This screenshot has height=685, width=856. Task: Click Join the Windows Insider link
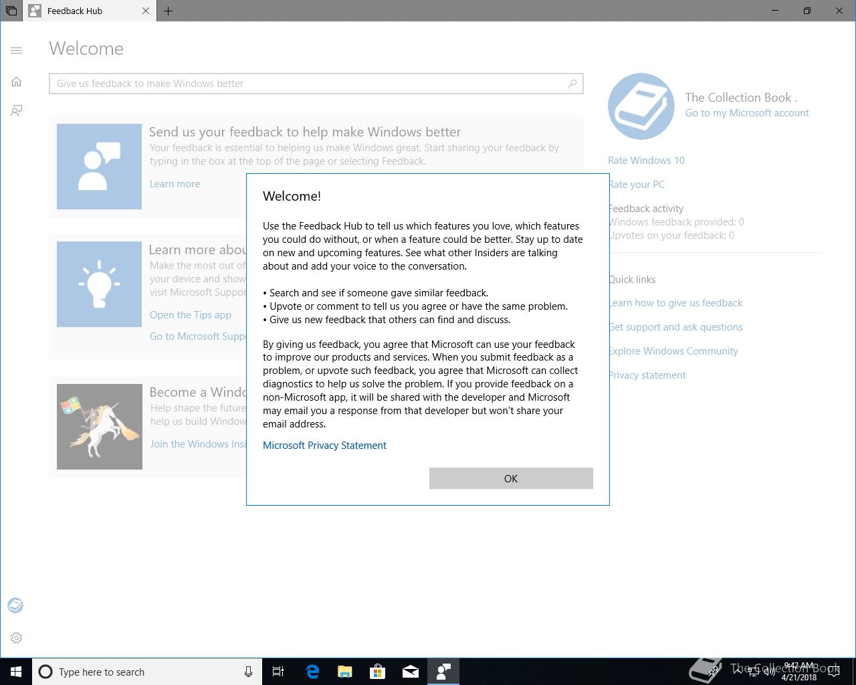tap(198, 444)
